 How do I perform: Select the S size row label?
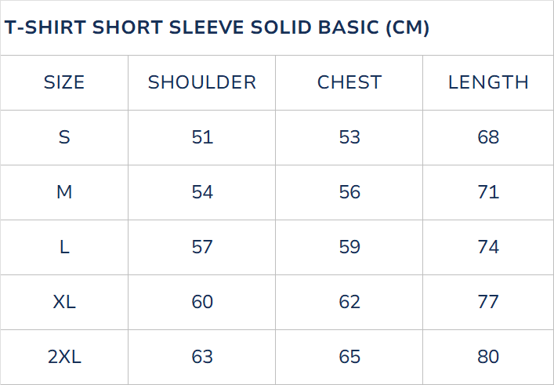pyautogui.click(x=64, y=137)
